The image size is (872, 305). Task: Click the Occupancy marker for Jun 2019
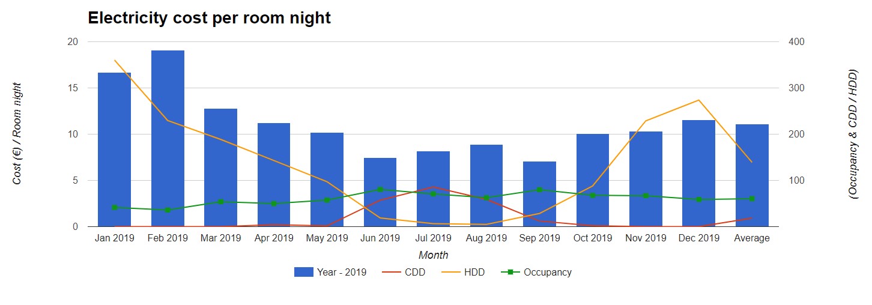click(380, 190)
